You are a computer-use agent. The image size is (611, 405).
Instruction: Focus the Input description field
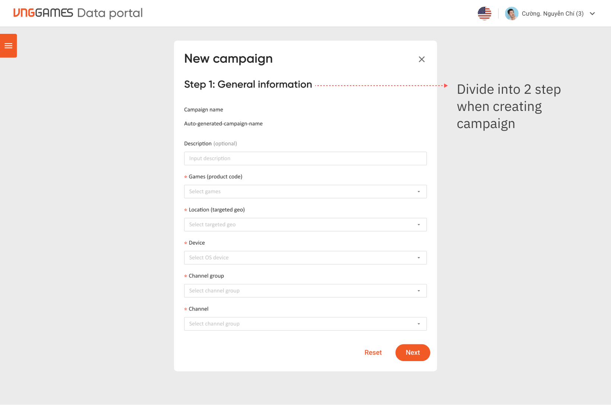305,159
